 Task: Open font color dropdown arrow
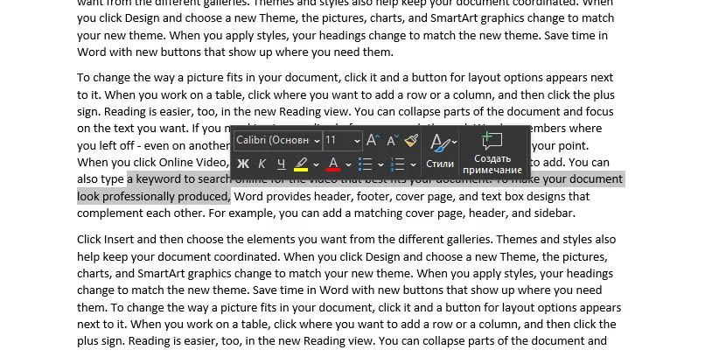(348, 164)
